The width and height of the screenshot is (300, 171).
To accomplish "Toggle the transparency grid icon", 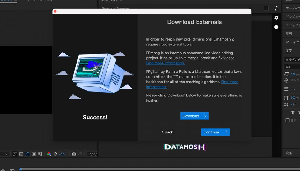I will pos(21,154).
